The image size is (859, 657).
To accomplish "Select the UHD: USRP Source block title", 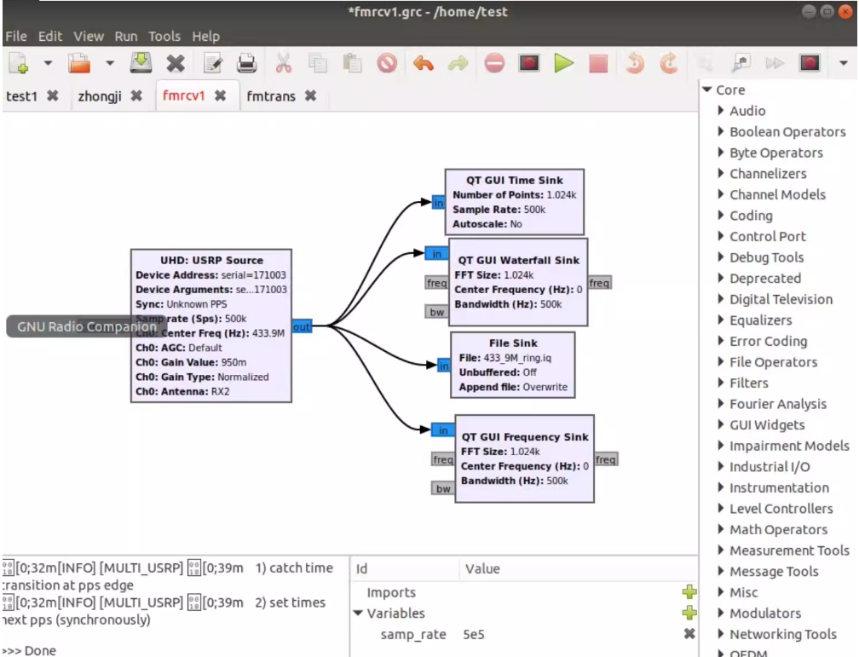I will (x=210, y=260).
